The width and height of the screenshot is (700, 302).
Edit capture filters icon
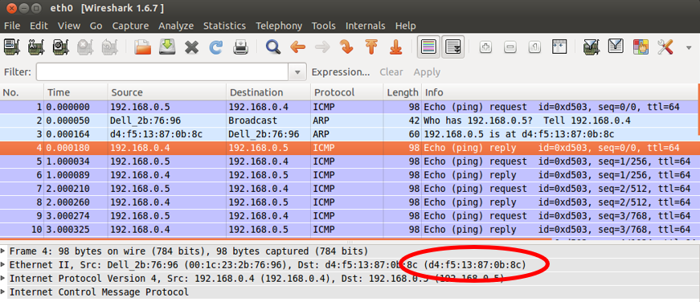592,47
